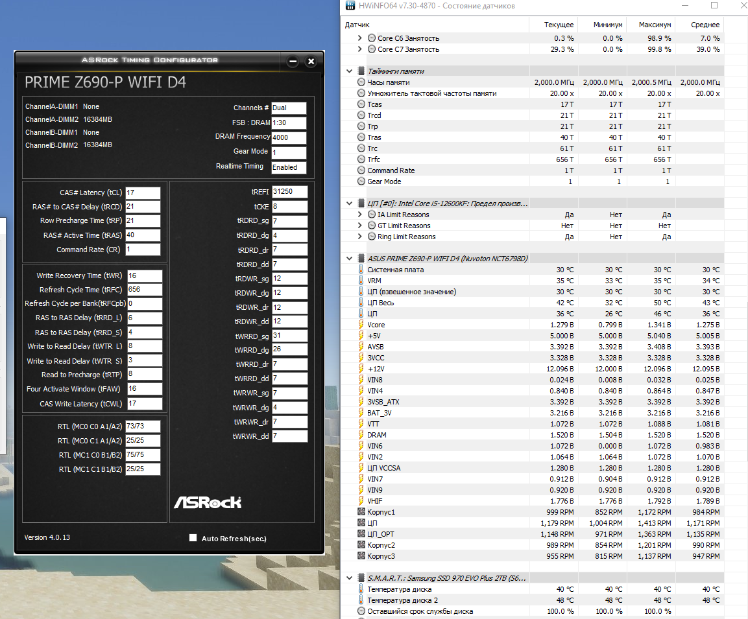This screenshot has width=748, height=619.
Task: Click the Trcd timing icon
Action: pos(361,115)
